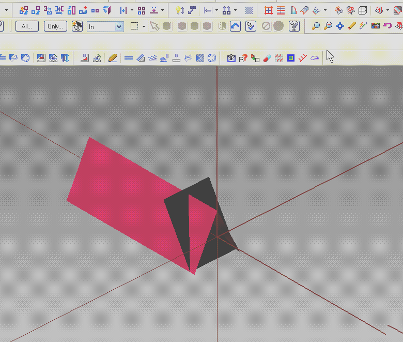This screenshot has height=342, width=403.
Task: Open the "In" selection mode combo box
Action: click(105, 26)
